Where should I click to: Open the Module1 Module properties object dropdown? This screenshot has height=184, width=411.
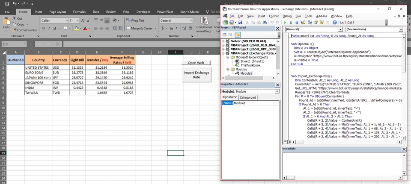(x=277, y=91)
